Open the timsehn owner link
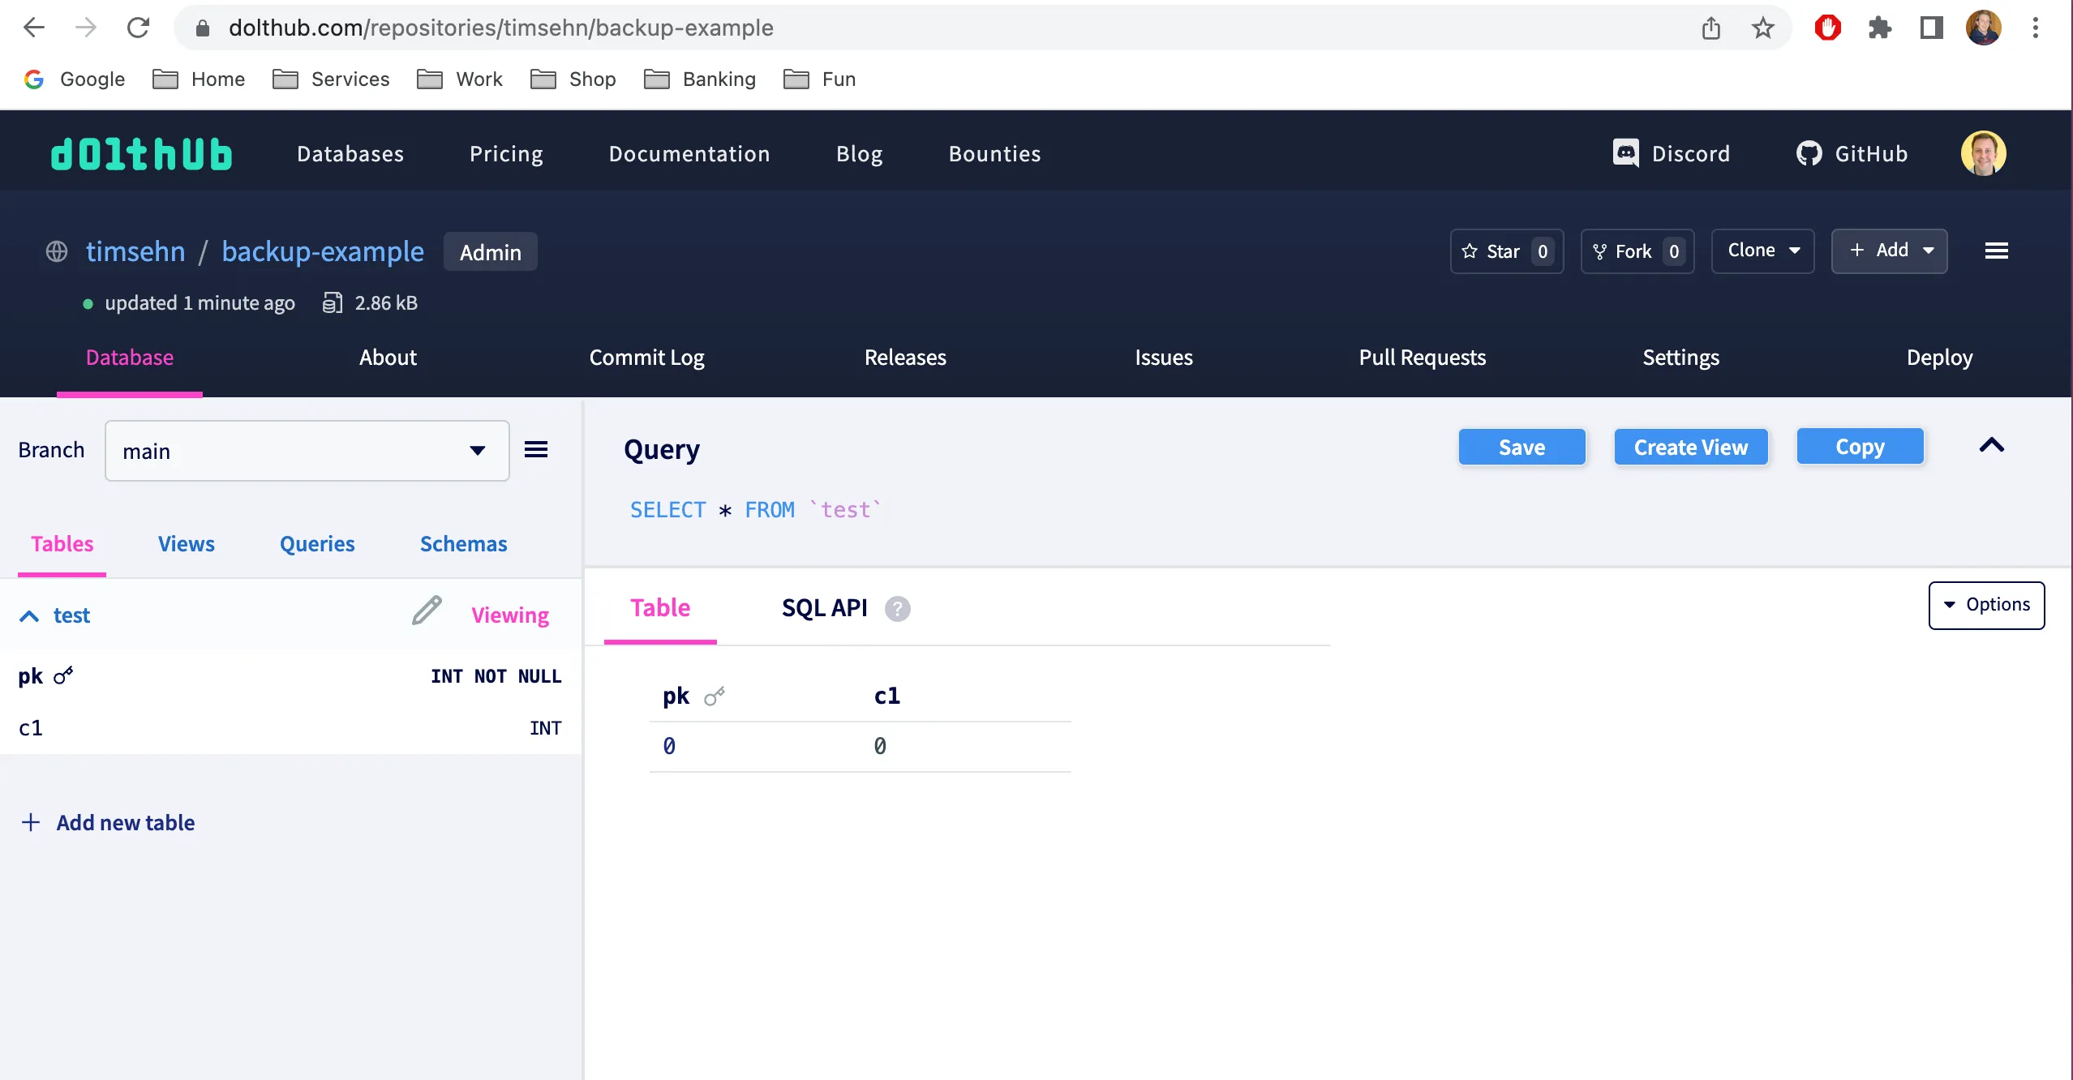Viewport: 2073px width, 1080px height. click(135, 252)
